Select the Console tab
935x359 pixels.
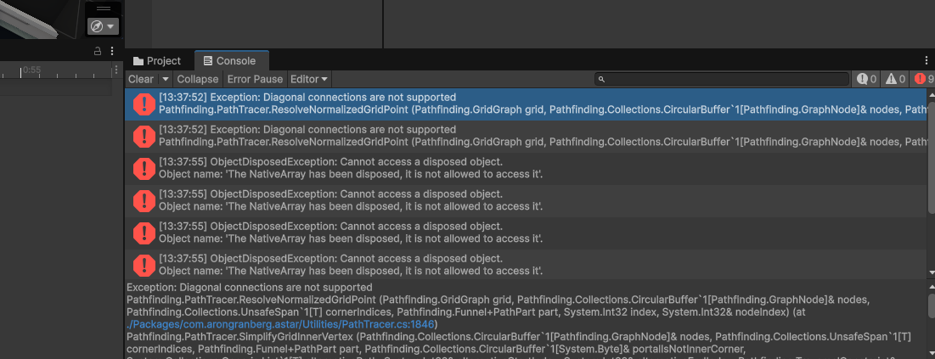point(231,61)
